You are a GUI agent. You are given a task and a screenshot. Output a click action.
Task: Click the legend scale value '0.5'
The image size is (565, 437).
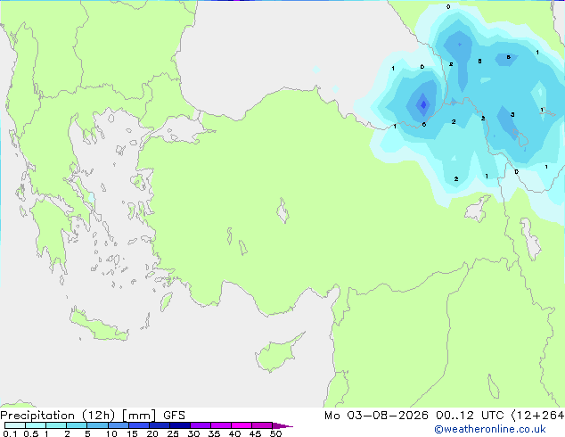(x=30, y=433)
